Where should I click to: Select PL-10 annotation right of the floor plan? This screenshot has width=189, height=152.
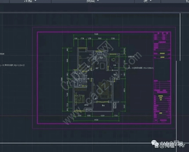141,68
